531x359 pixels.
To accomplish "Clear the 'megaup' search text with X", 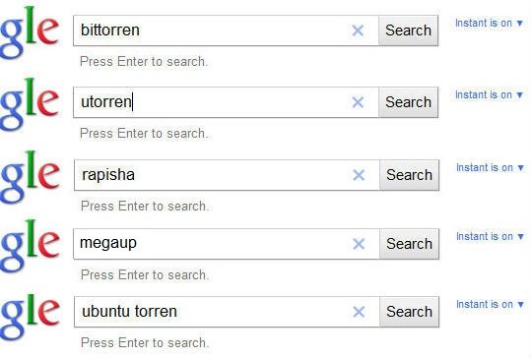I will point(359,244).
